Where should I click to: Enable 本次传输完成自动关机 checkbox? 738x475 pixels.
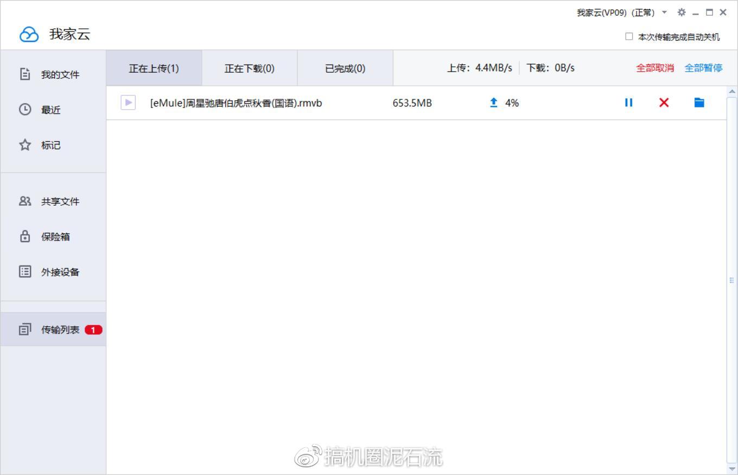tap(629, 36)
